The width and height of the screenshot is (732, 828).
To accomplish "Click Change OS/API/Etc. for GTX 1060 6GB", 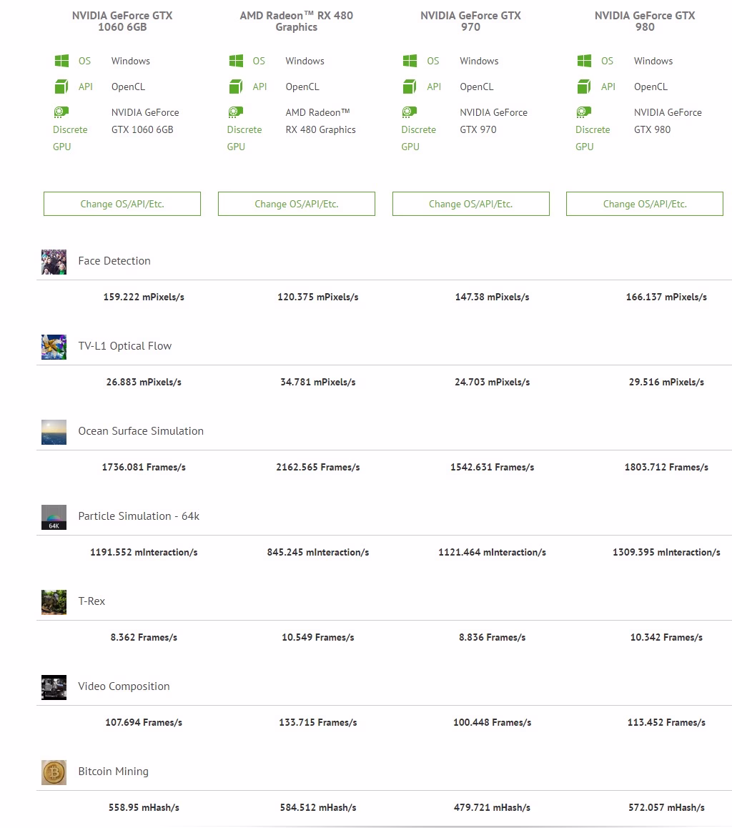I will pos(122,204).
